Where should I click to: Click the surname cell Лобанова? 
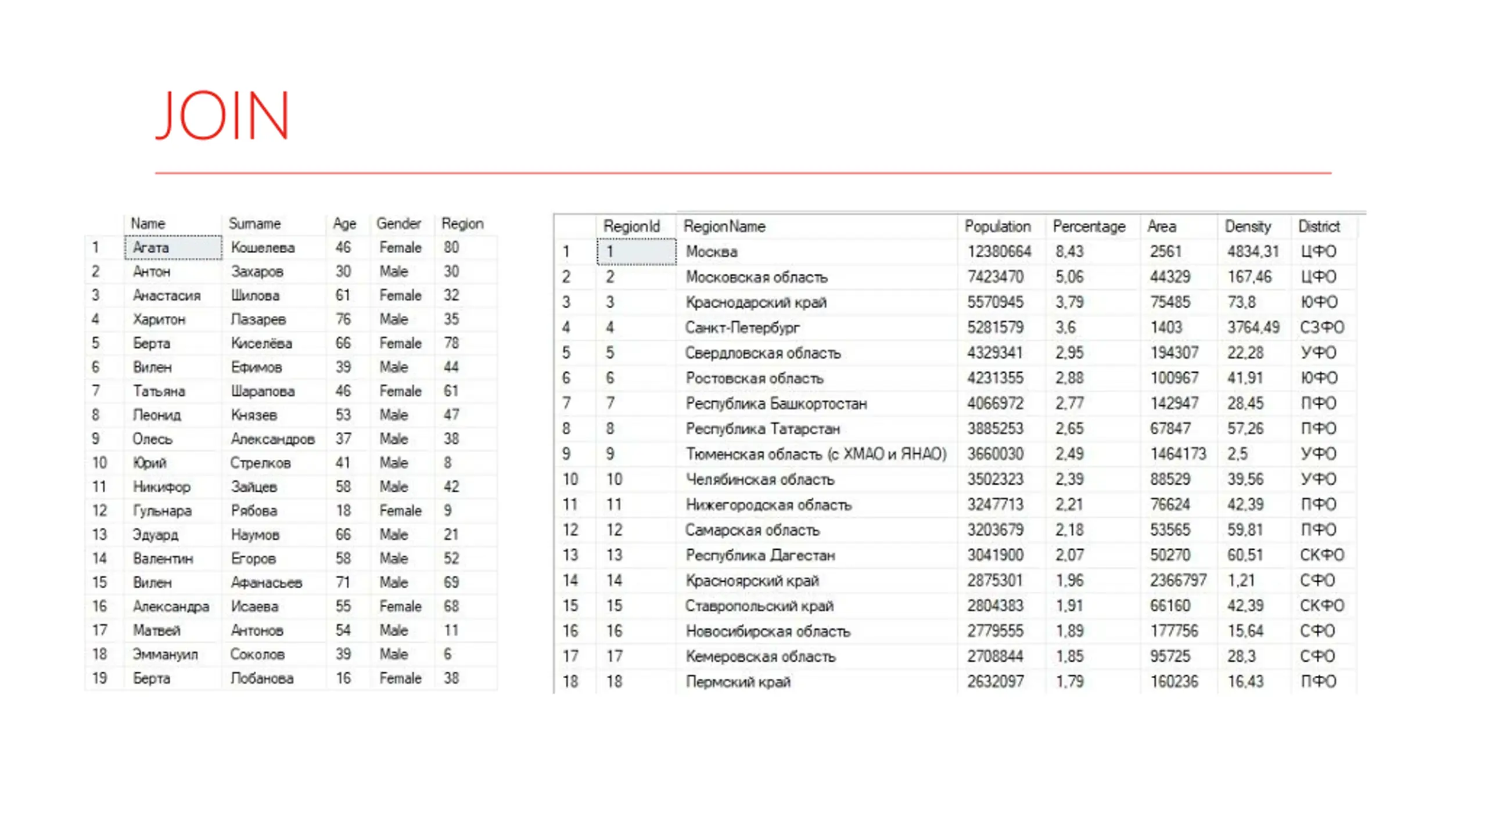coord(262,678)
